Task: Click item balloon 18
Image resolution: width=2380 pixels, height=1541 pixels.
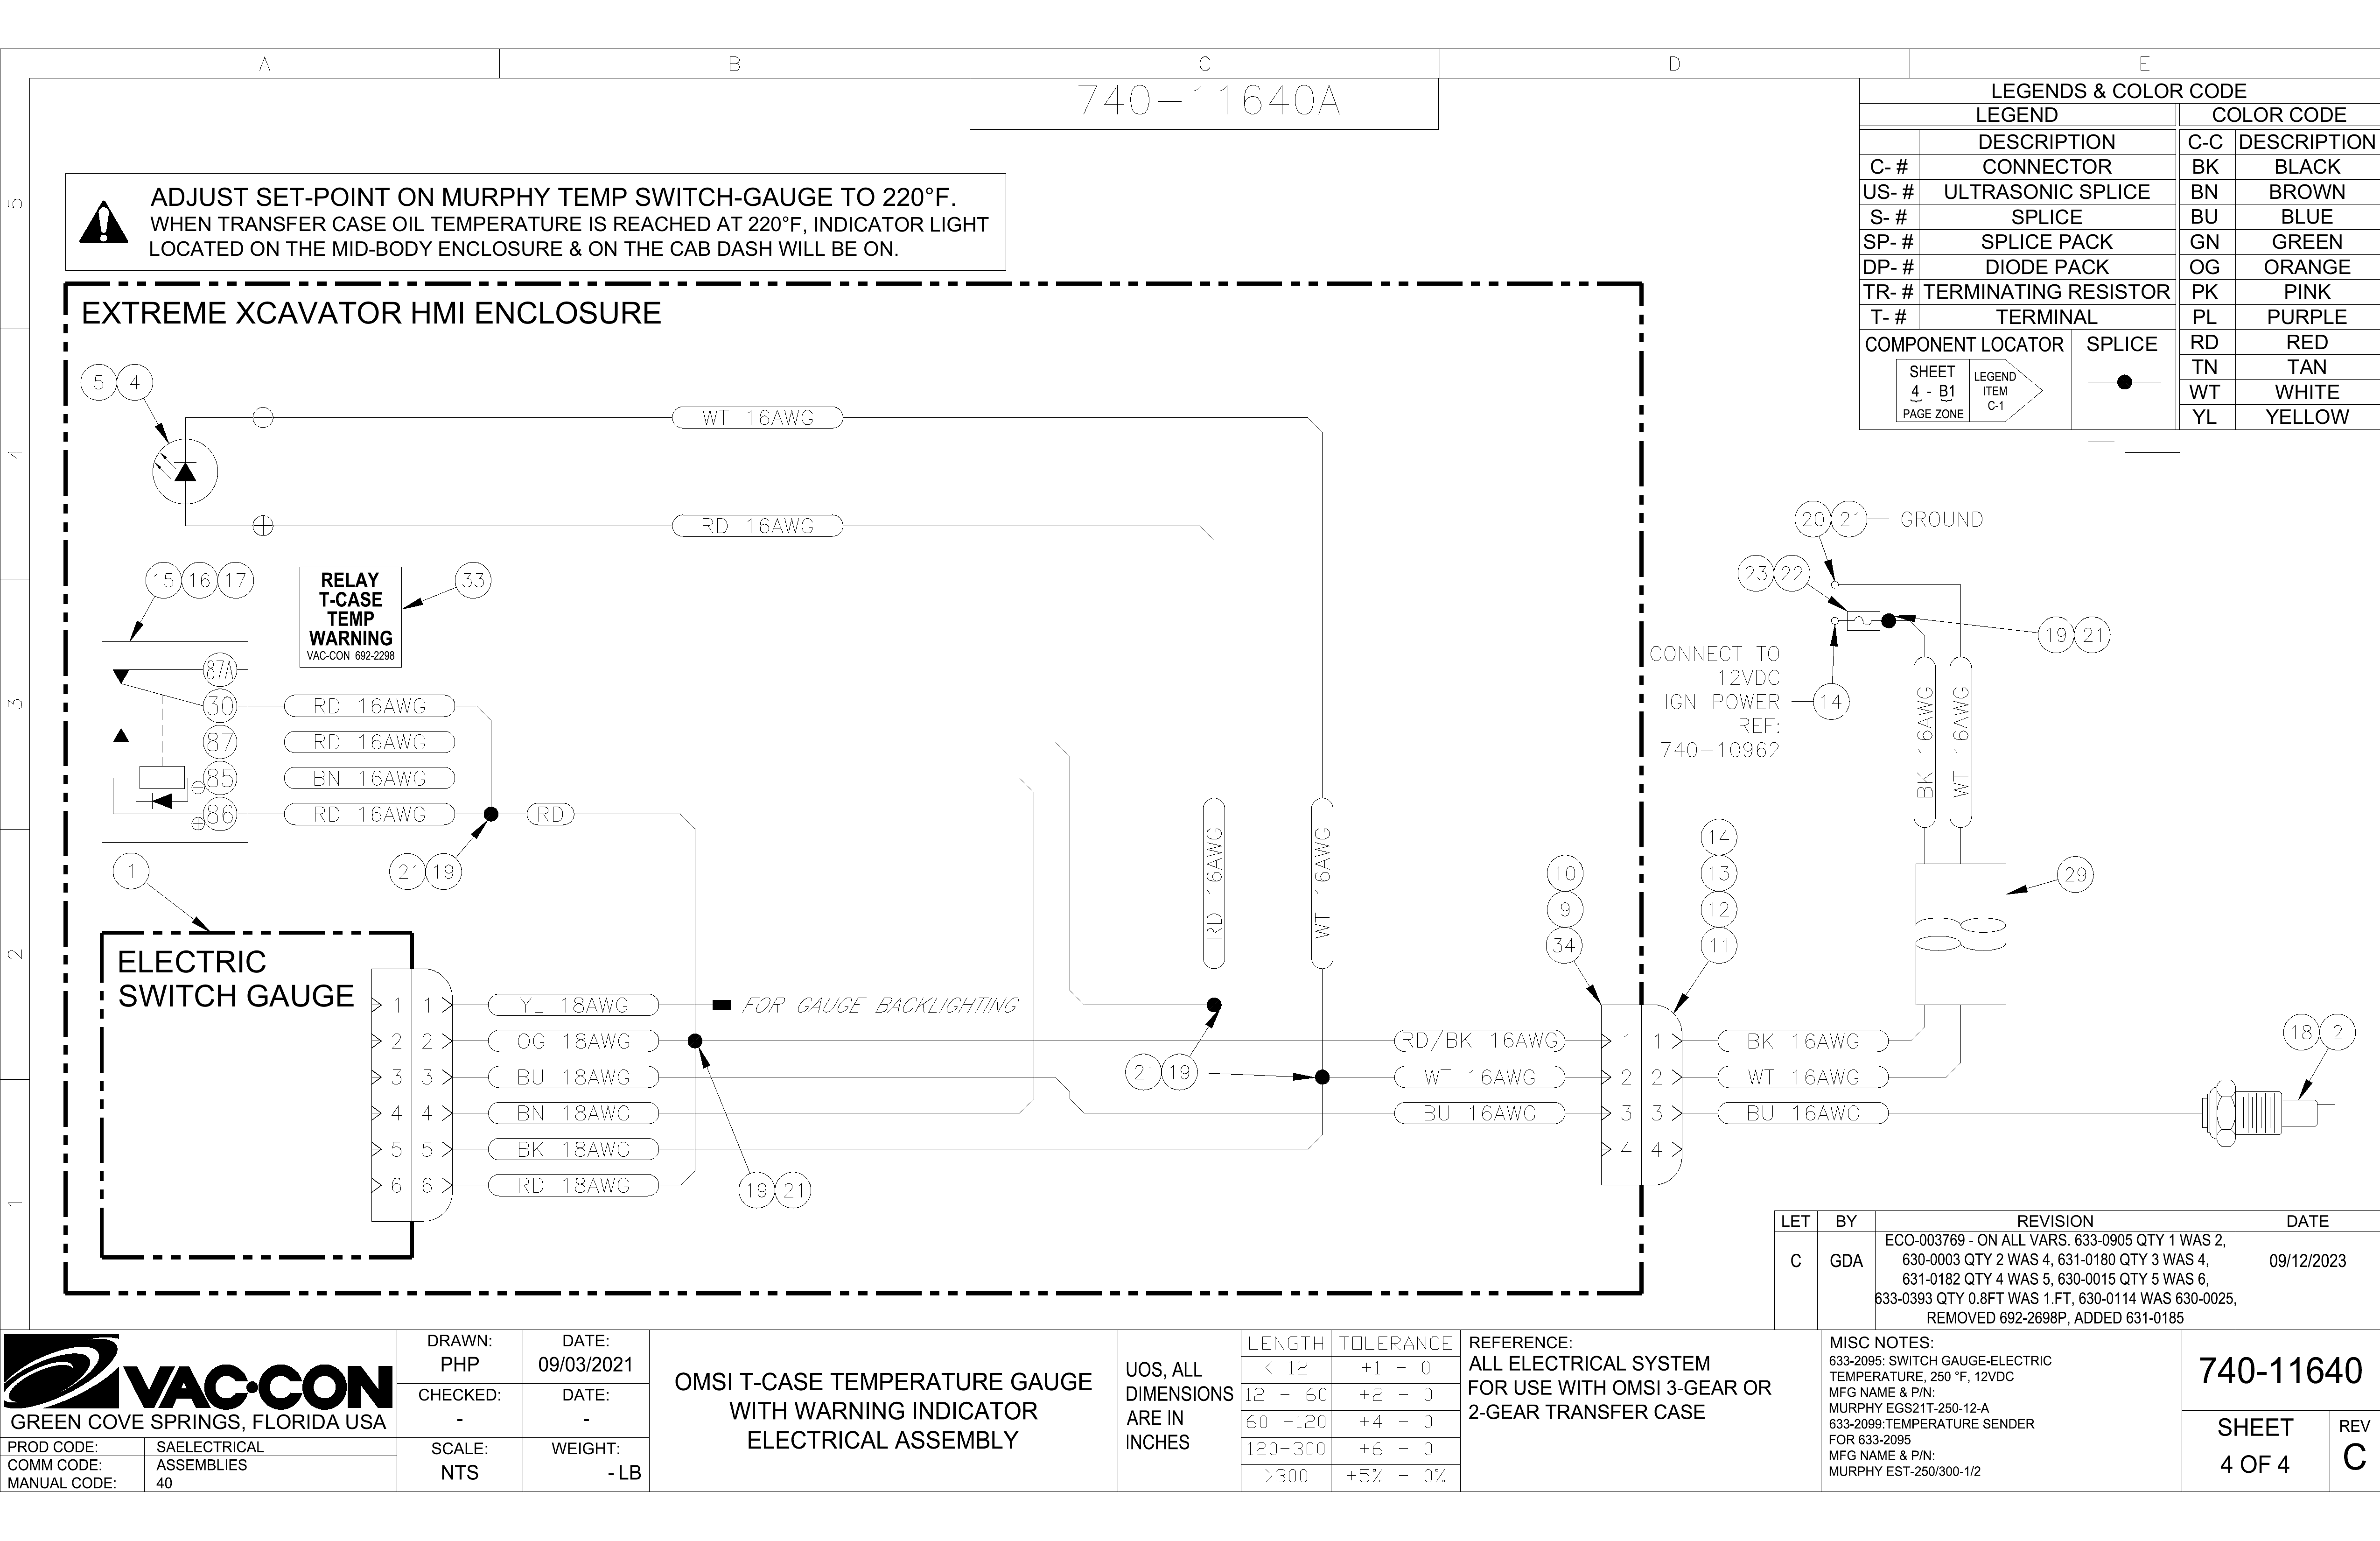Action: pyautogui.click(x=2302, y=1033)
